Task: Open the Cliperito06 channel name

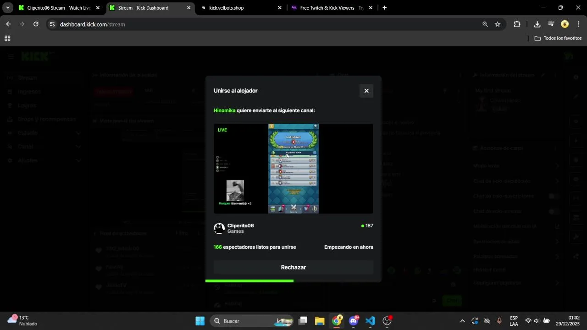Action: [240, 225]
